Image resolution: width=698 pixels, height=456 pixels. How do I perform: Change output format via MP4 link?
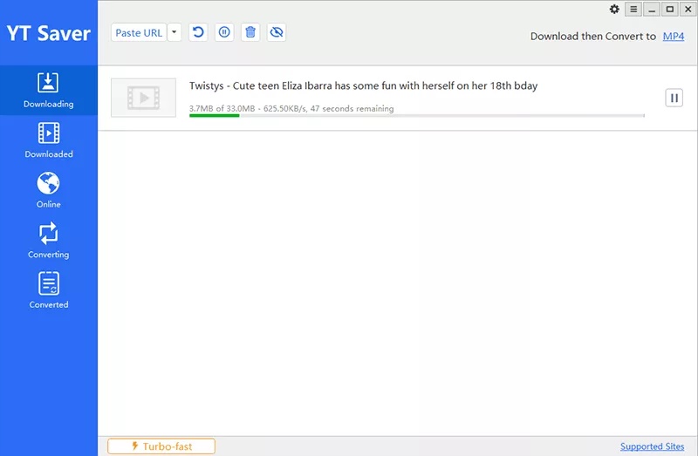(x=674, y=36)
